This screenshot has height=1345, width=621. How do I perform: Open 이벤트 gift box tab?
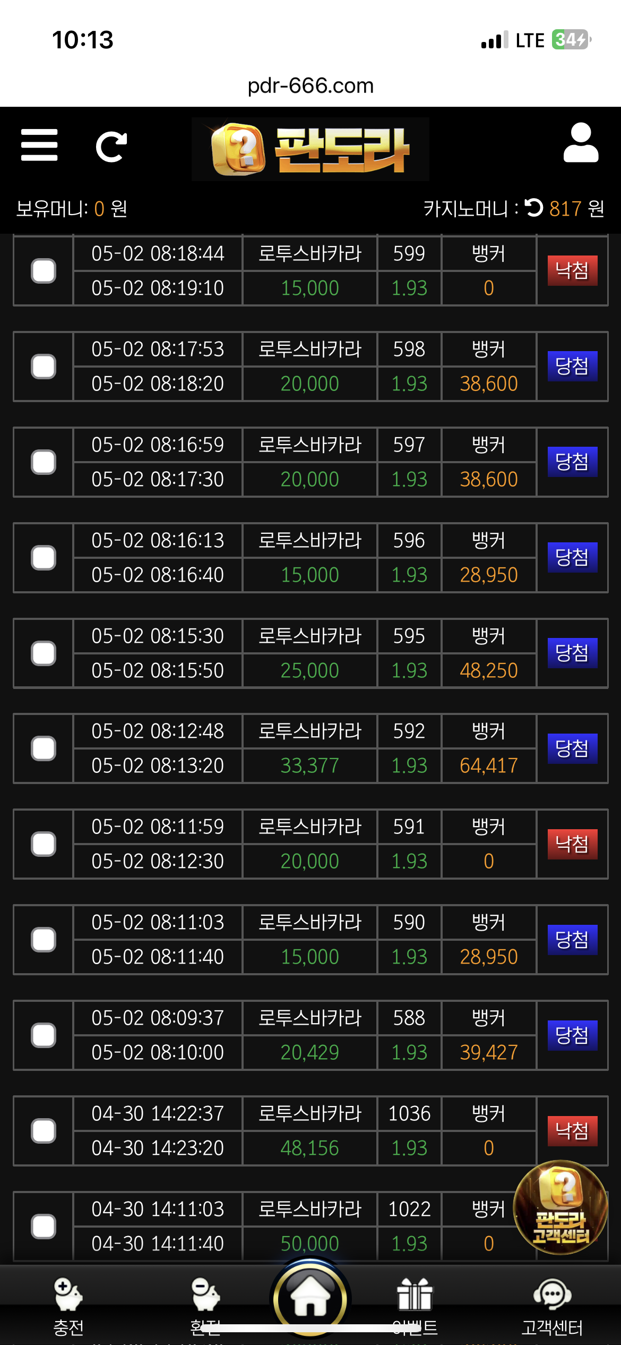tap(415, 1304)
